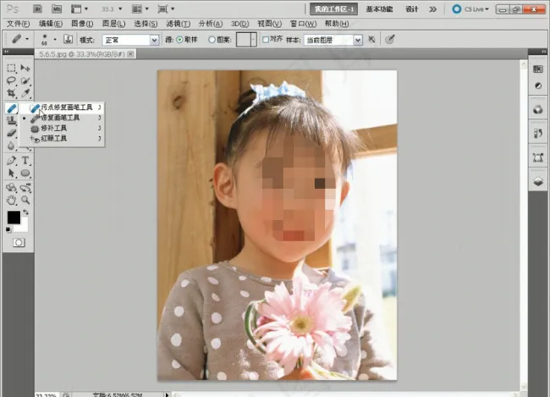Choose the 图案 (Pattern) source radio button
The image size is (550, 397).
pos(212,40)
